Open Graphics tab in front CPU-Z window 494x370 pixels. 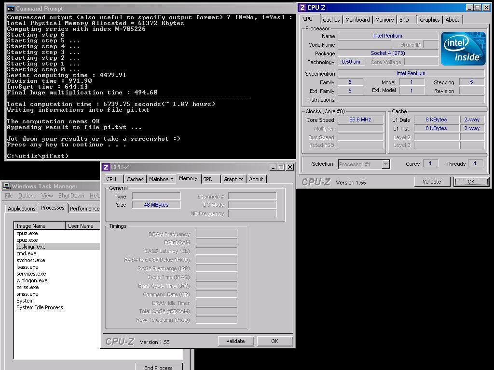[233, 179]
